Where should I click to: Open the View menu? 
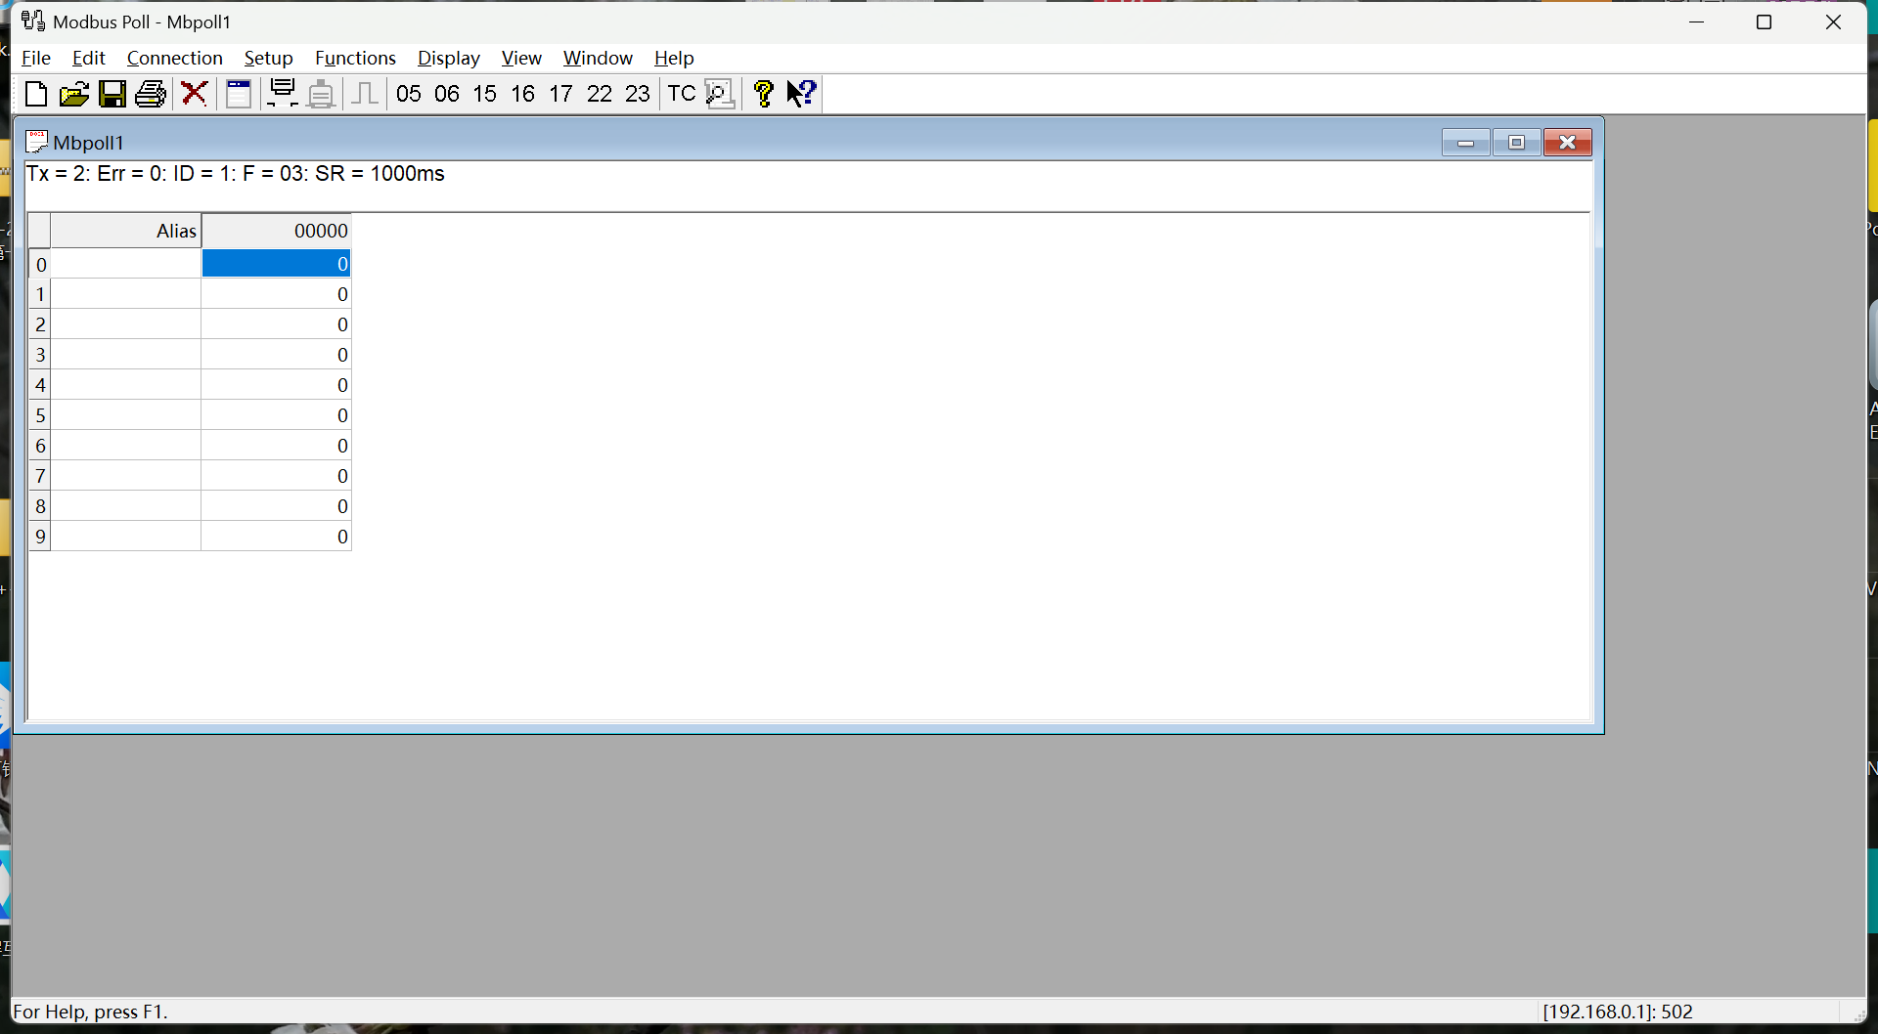pos(521,59)
